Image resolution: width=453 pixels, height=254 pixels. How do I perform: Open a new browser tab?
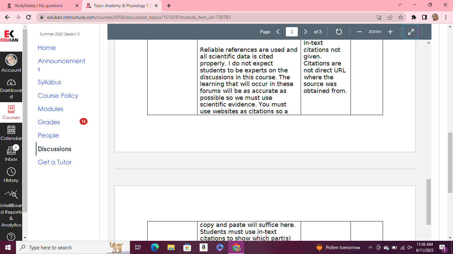(169, 6)
